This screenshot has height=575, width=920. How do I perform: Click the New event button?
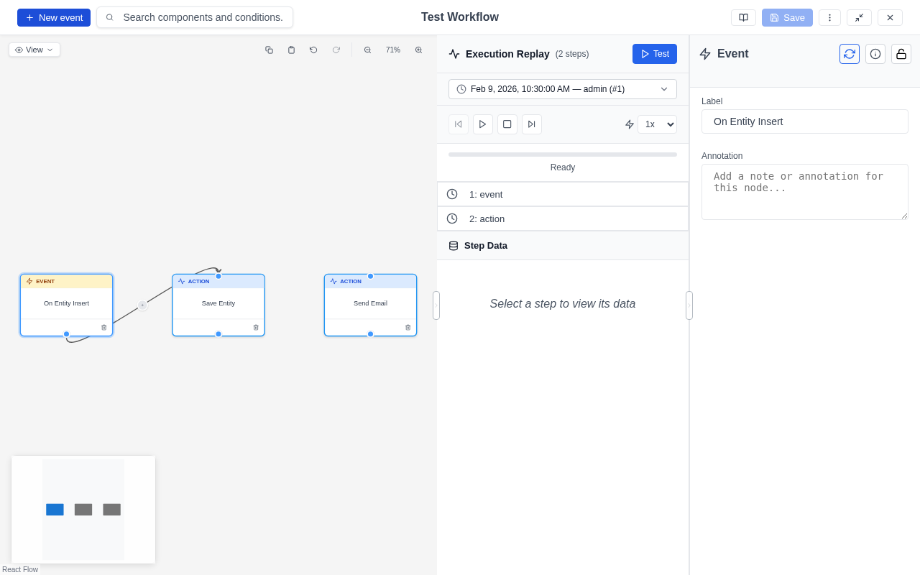[x=54, y=17]
